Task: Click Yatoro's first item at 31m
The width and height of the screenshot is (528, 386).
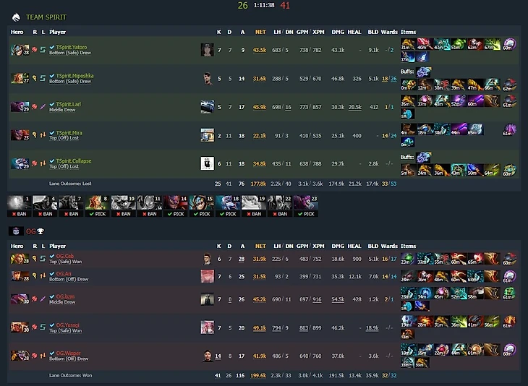Action: click(x=408, y=44)
